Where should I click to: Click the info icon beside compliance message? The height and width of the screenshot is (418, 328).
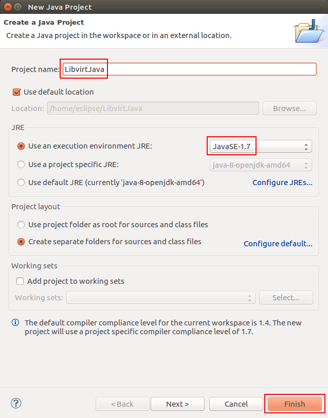click(x=15, y=322)
